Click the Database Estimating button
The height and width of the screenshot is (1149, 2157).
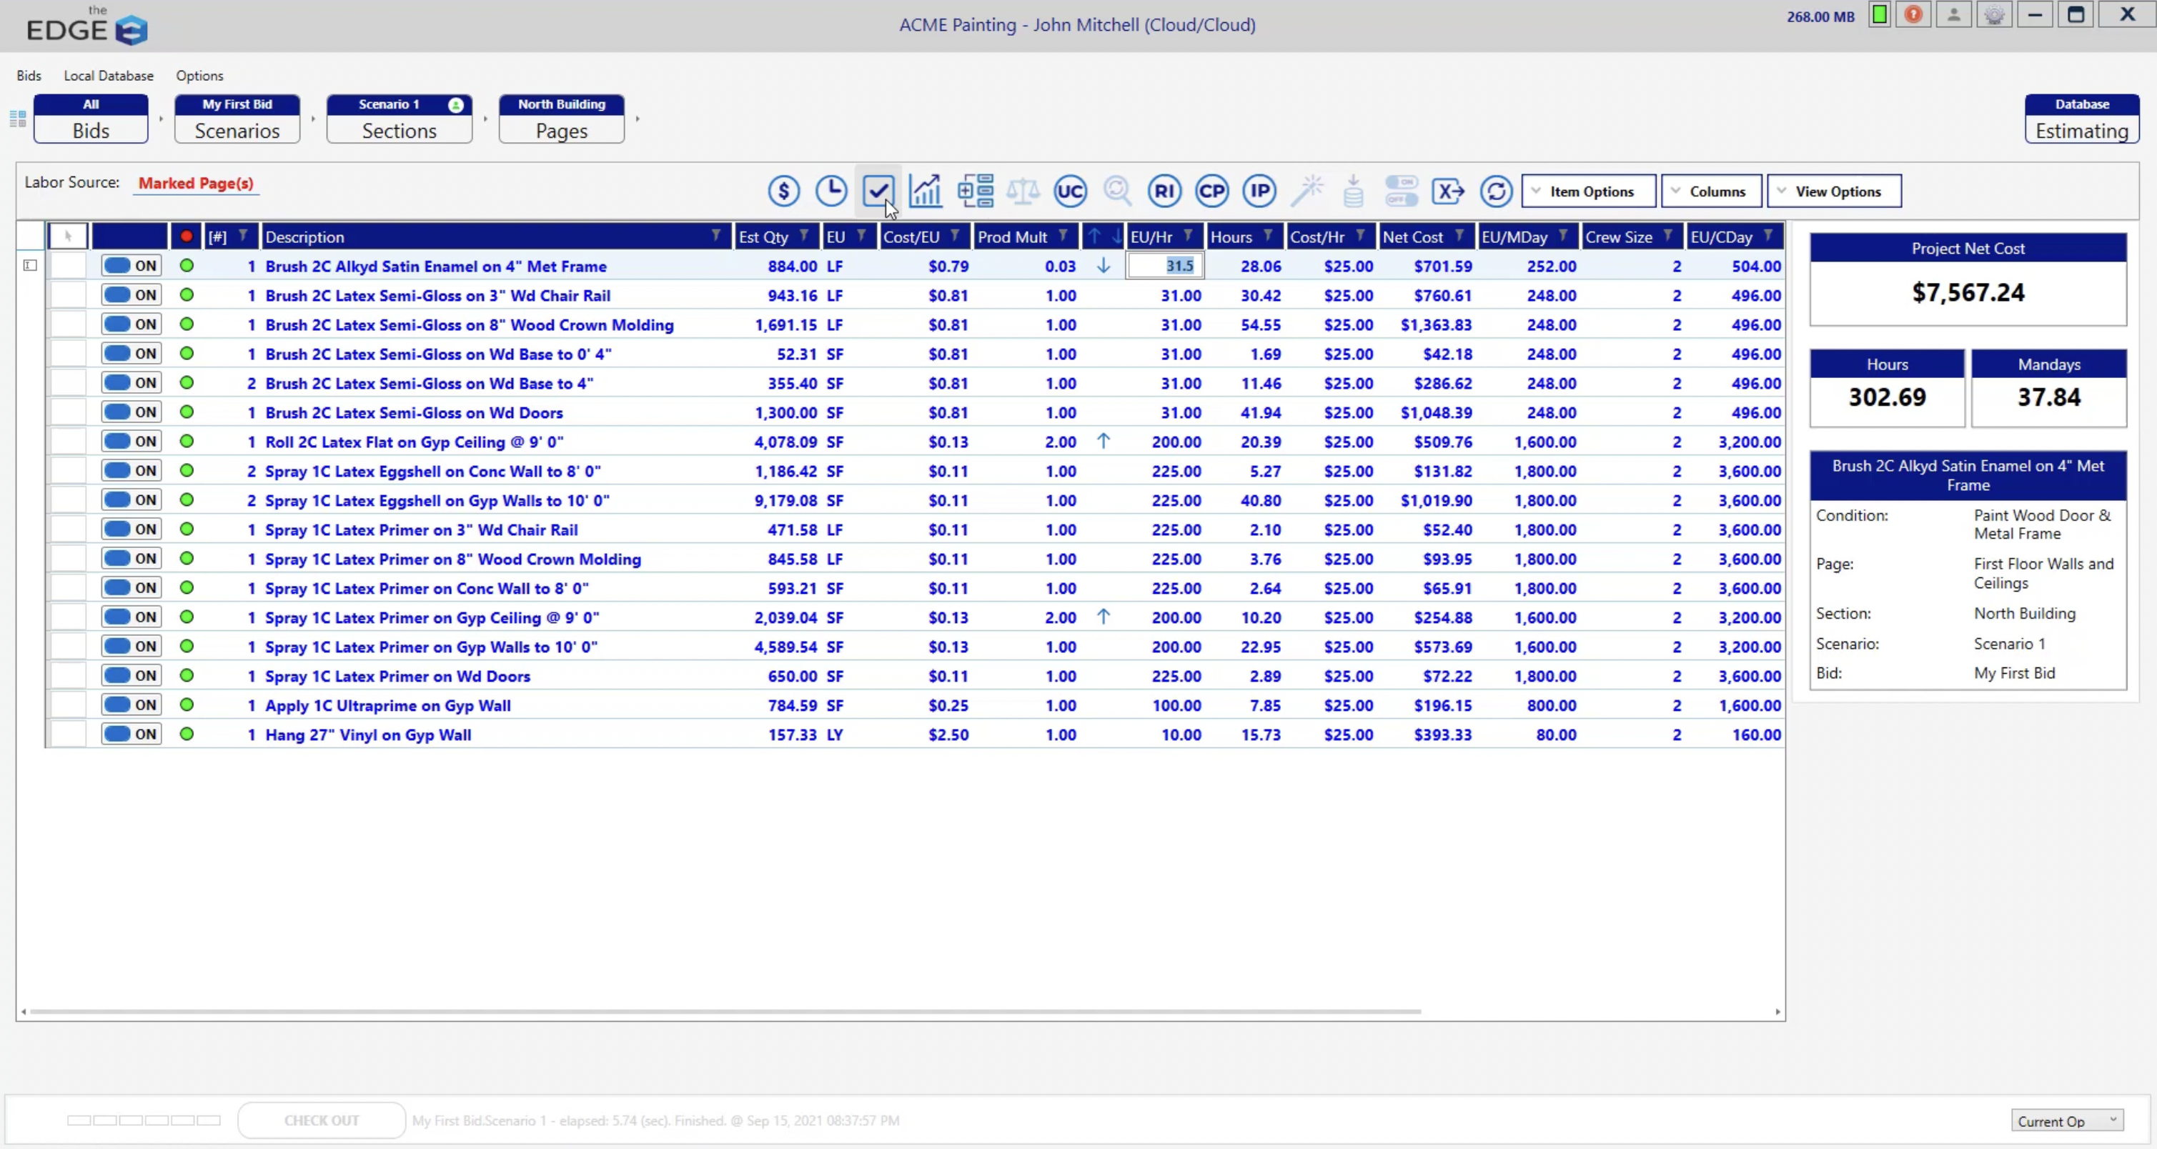tap(2082, 119)
